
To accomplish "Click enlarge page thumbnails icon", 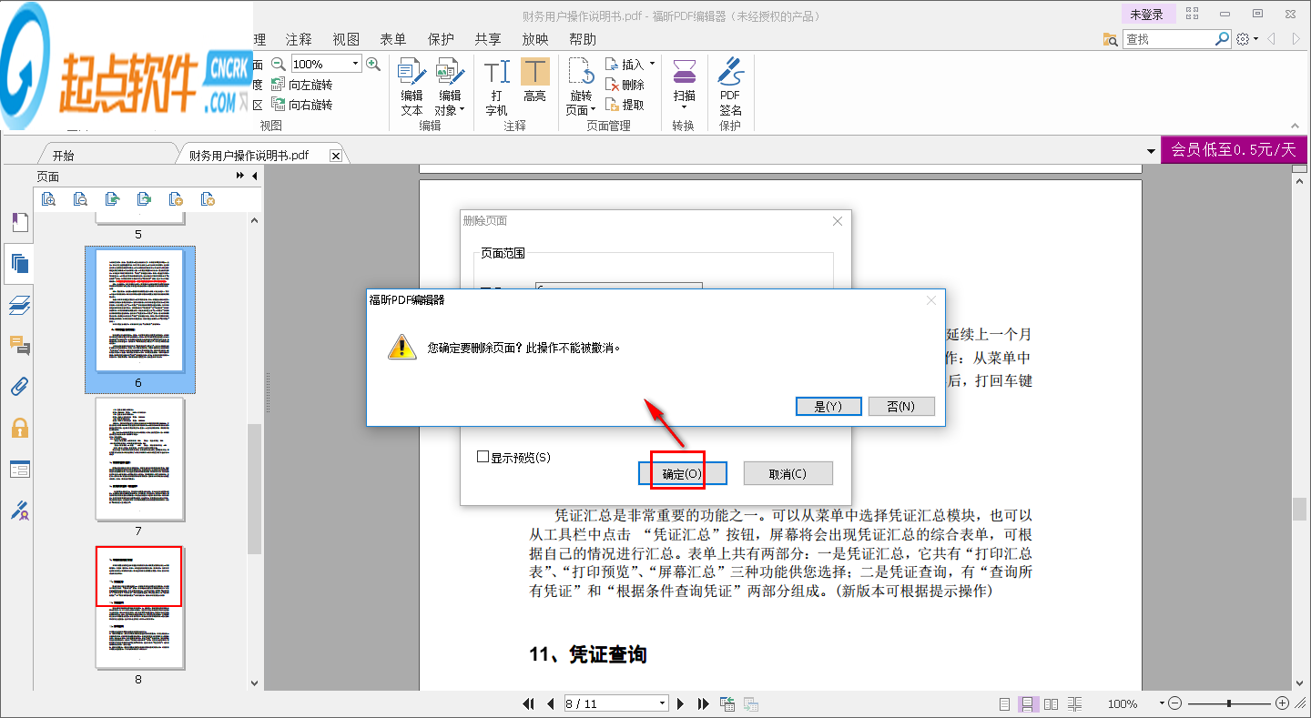I will (x=49, y=199).
